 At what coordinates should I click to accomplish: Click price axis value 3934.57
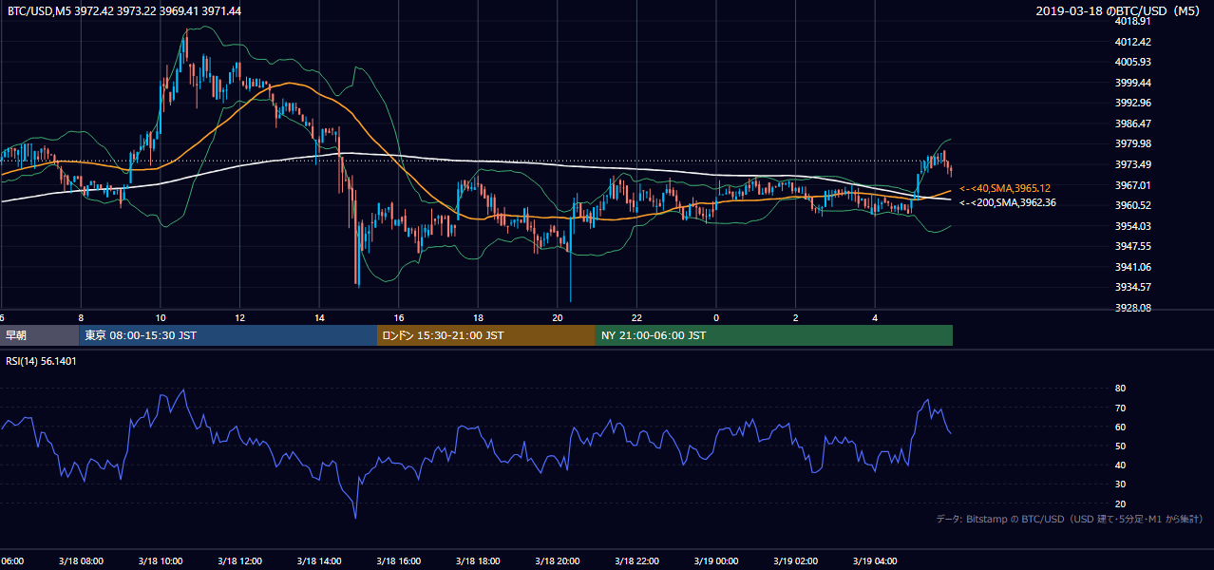click(x=1133, y=287)
